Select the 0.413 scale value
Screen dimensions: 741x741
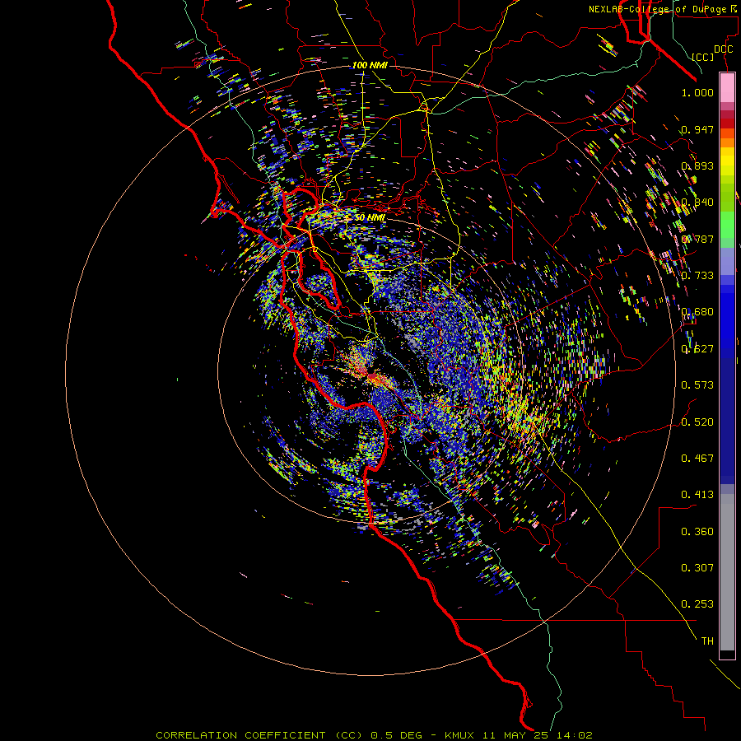(697, 495)
